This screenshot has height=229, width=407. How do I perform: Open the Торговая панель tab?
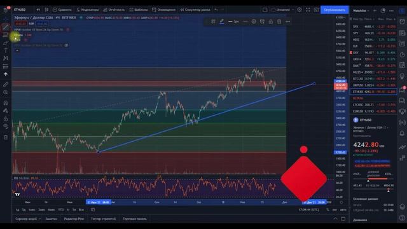pos(134,219)
